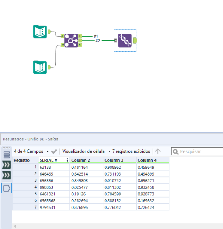
Task: Select cell value 0.459649
Action: (153, 167)
